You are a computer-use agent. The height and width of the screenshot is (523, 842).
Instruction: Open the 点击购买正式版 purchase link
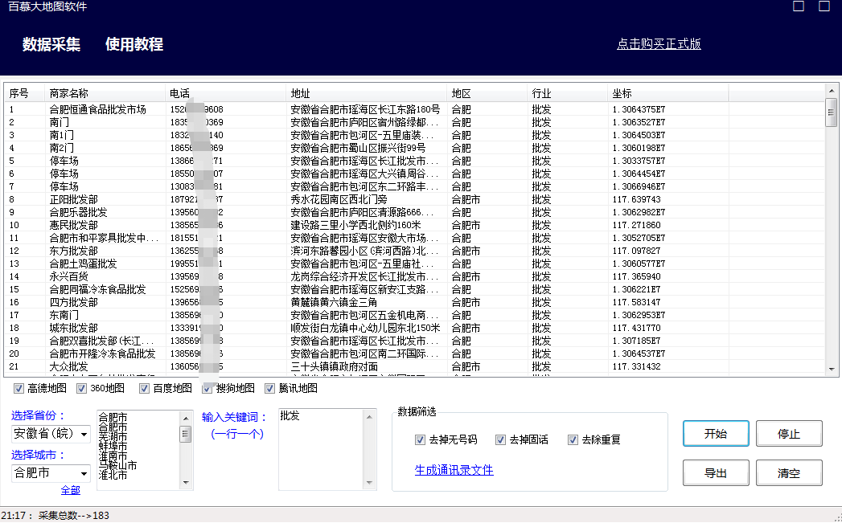pos(659,44)
